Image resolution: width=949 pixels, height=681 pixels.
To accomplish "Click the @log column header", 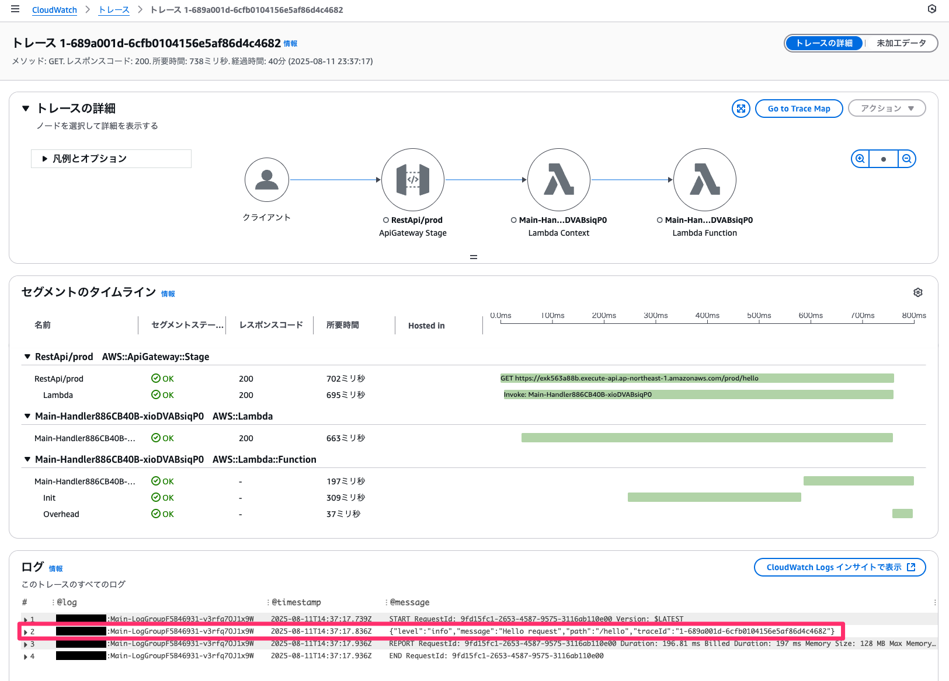I will pyautogui.click(x=67, y=602).
